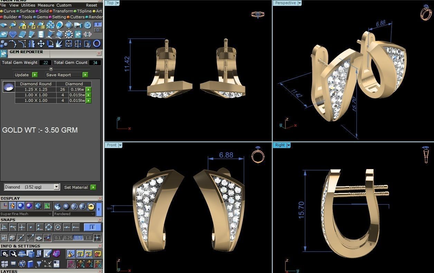Screen dimensions: 434x273
Task: Open the Top viewport dropdown arrow
Action: coord(117,3)
